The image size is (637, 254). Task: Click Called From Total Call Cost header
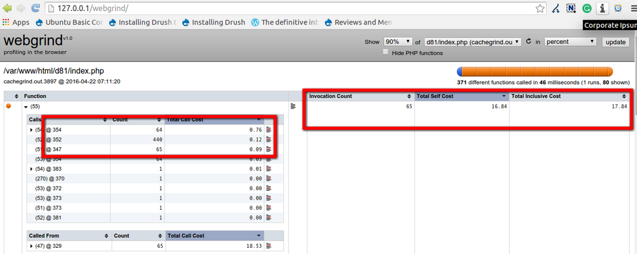click(x=214, y=236)
